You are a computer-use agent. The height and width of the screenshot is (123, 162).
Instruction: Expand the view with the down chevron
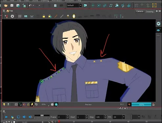point(125,108)
